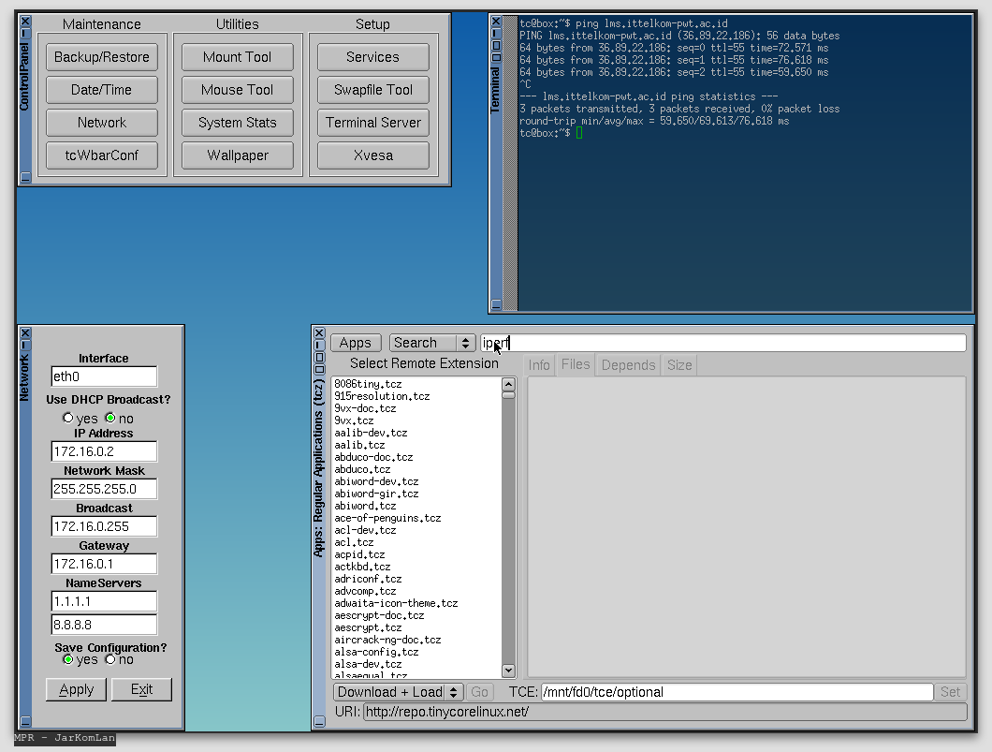The image size is (992, 752).
Task: Open the Services setup panel
Action: 372,56
